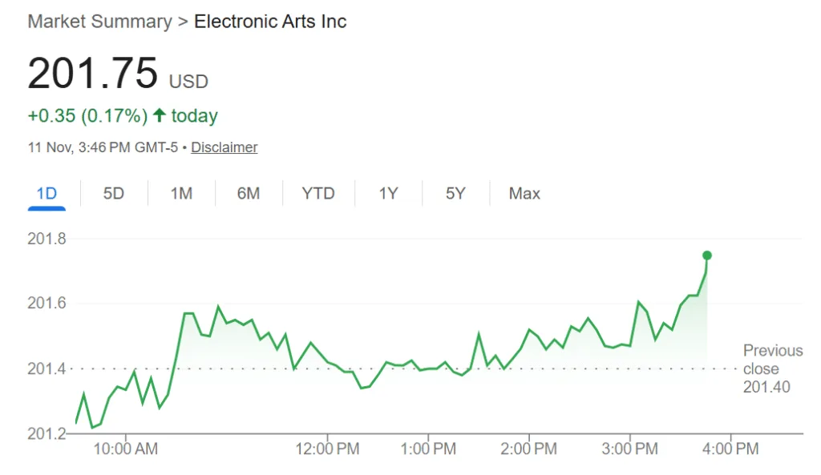
Task: Open the Max historical chart
Action: pos(523,193)
